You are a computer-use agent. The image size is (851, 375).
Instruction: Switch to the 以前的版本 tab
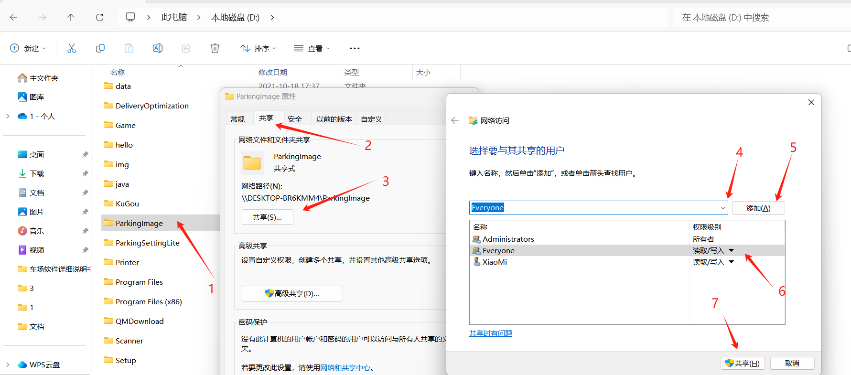tap(334, 119)
